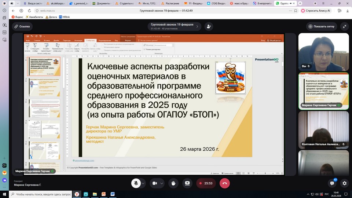
Task: Click the zoom slider in shared PowerPoint status bar
Action: pos(265,173)
